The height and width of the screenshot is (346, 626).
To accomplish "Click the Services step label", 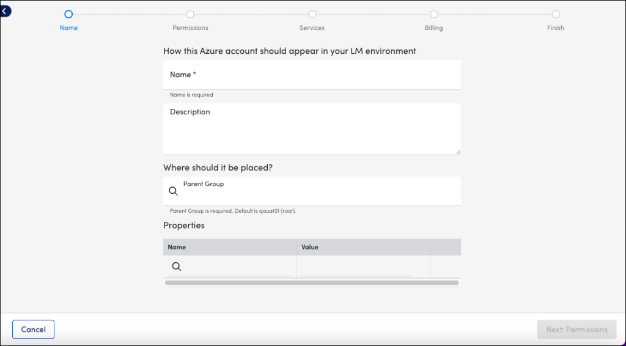I will [x=312, y=28].
